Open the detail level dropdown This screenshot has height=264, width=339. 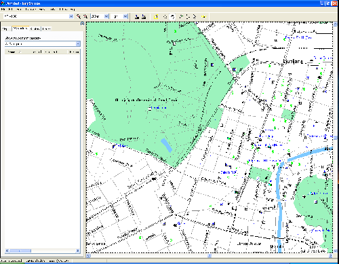point(125,16)
